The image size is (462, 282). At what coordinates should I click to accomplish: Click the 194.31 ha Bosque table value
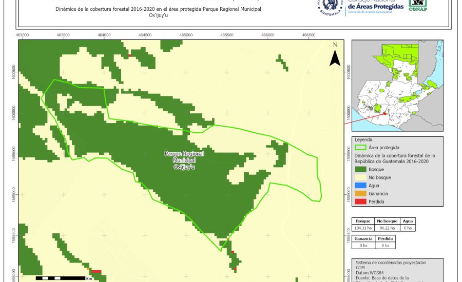[x=363, y=227]
